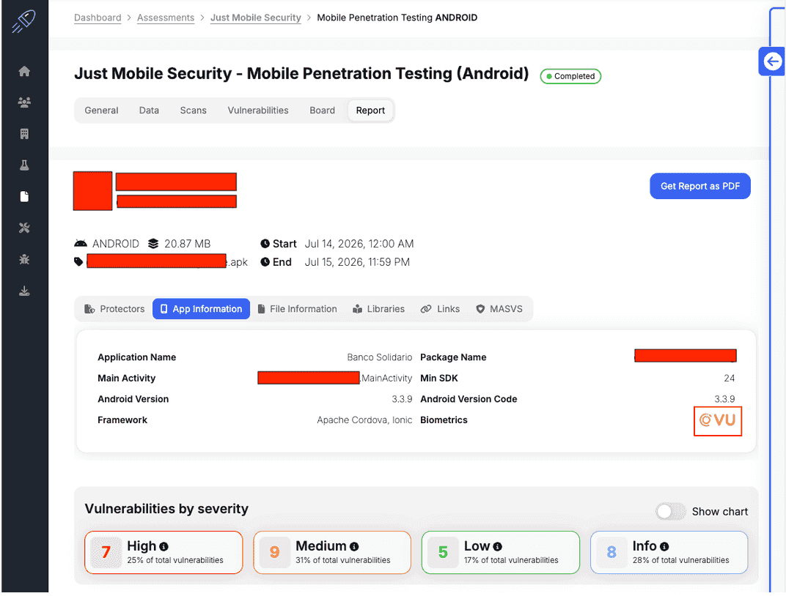
Task: Open the Links tab
Action: pyautogui.click(x=440, y=309)
